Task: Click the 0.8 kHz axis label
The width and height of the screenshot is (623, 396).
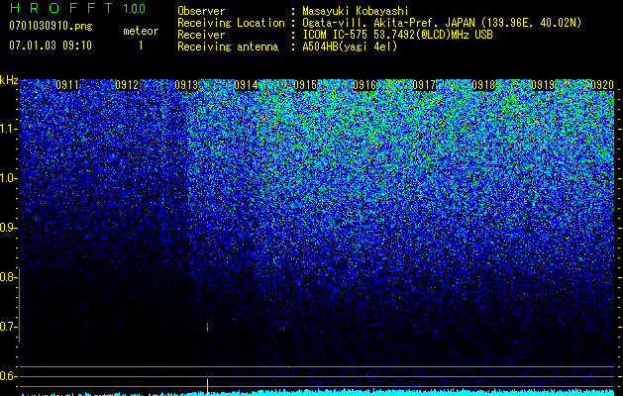Action: point(8,277)
